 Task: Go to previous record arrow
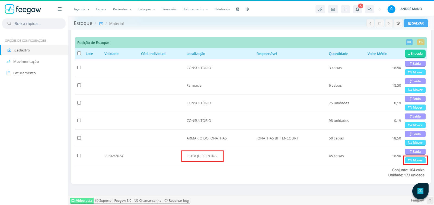[370, 23]
